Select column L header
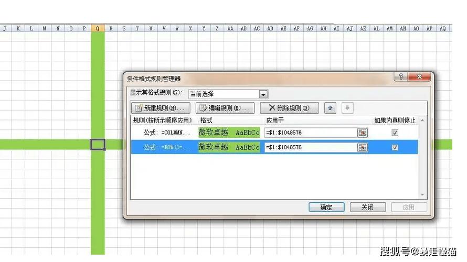 pos(31,28)
